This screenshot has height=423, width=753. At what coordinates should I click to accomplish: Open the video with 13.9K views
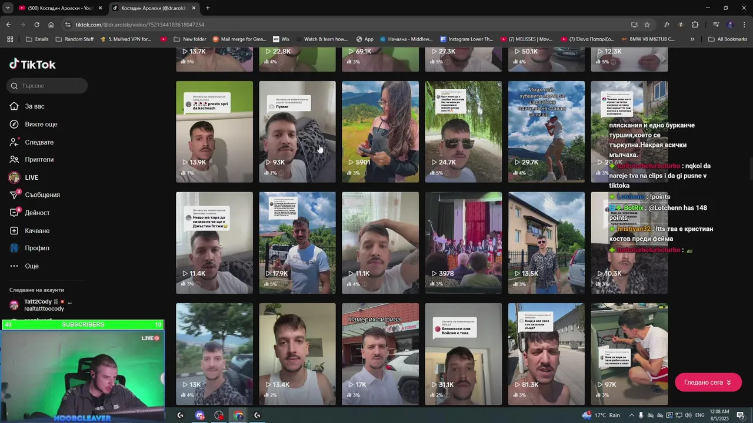pyautogui.click(x=214, y=132)
